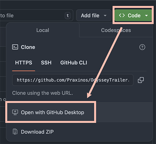
Task: Select the GitHub CLI clone option
Action: point(74,63)
